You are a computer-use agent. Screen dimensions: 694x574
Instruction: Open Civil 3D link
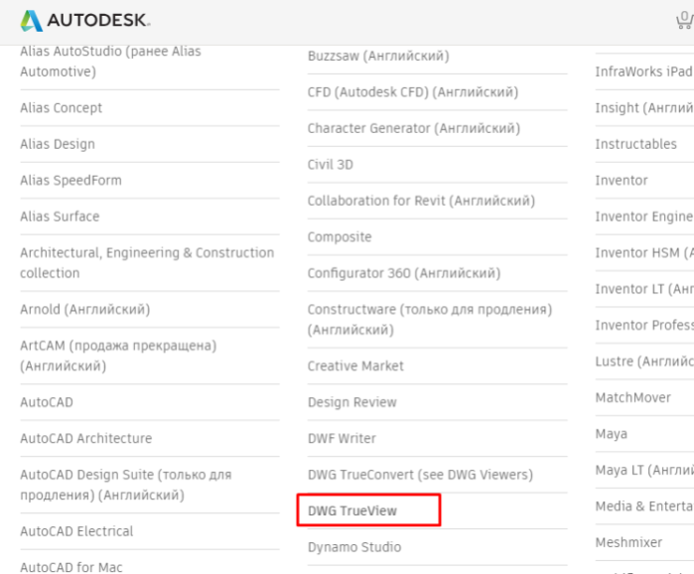[331, 165]
